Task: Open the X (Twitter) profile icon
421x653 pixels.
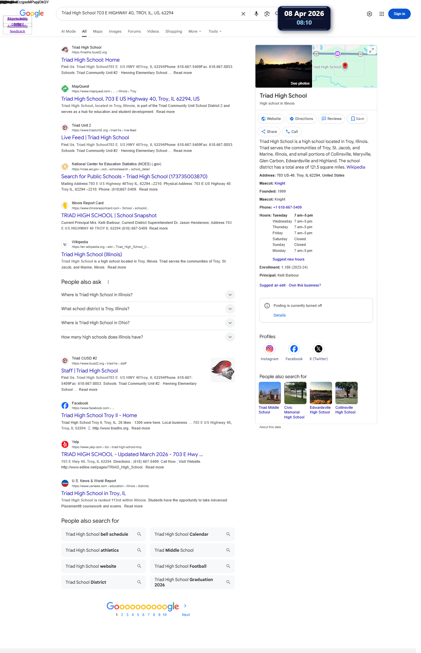Action: pyautogui.click(x=318, y=349)
